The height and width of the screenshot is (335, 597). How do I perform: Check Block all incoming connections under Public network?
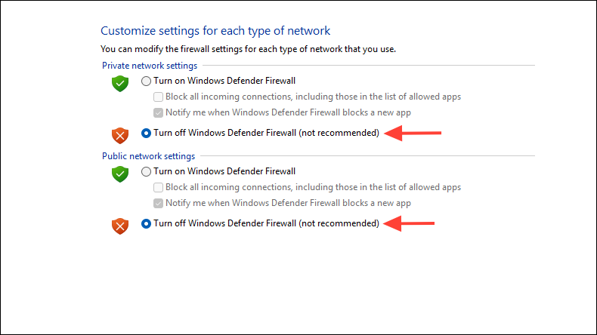pos(159,187)
